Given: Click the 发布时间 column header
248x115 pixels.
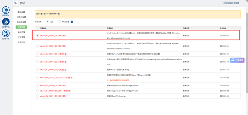Looking at the screenshot, I should (223, 28).
